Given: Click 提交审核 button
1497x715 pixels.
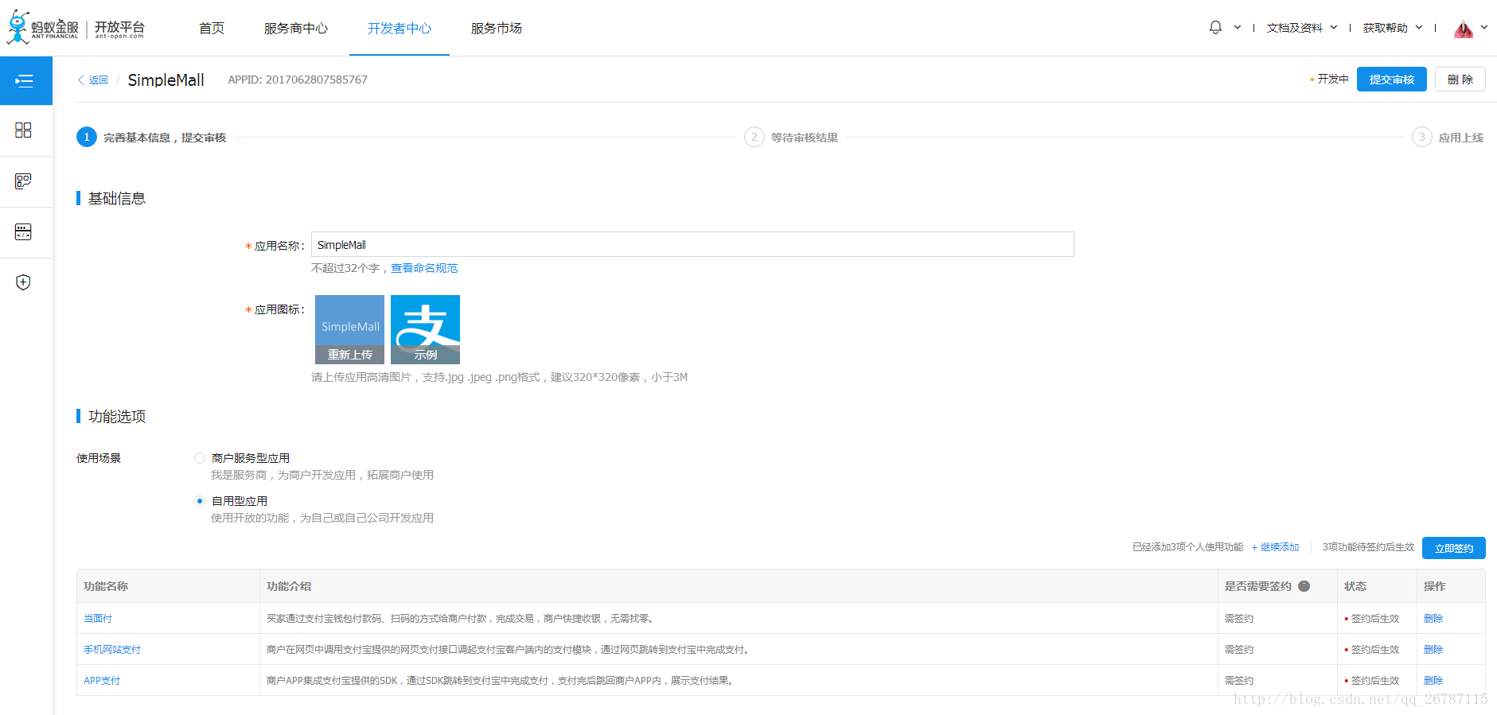Looking at the screenshot, I should tap(1392, 80).
